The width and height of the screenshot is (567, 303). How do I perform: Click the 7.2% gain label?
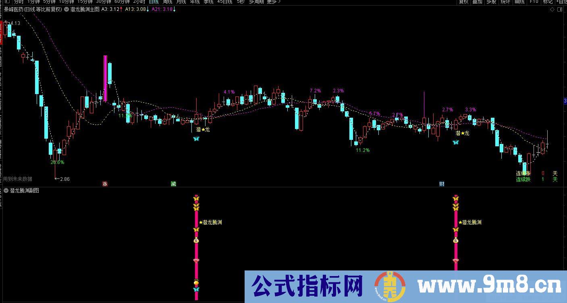click(316, 91)
